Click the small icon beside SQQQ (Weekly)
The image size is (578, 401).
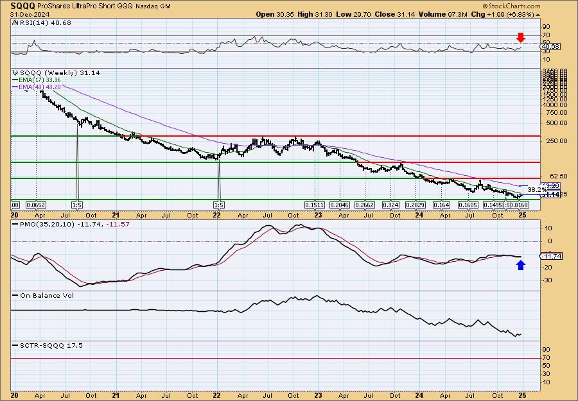(15, 73)
